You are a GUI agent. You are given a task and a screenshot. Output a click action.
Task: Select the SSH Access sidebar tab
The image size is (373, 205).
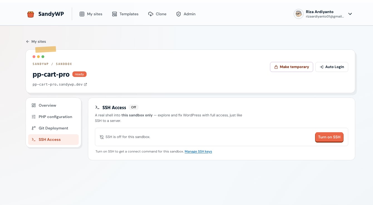point(53,139)
